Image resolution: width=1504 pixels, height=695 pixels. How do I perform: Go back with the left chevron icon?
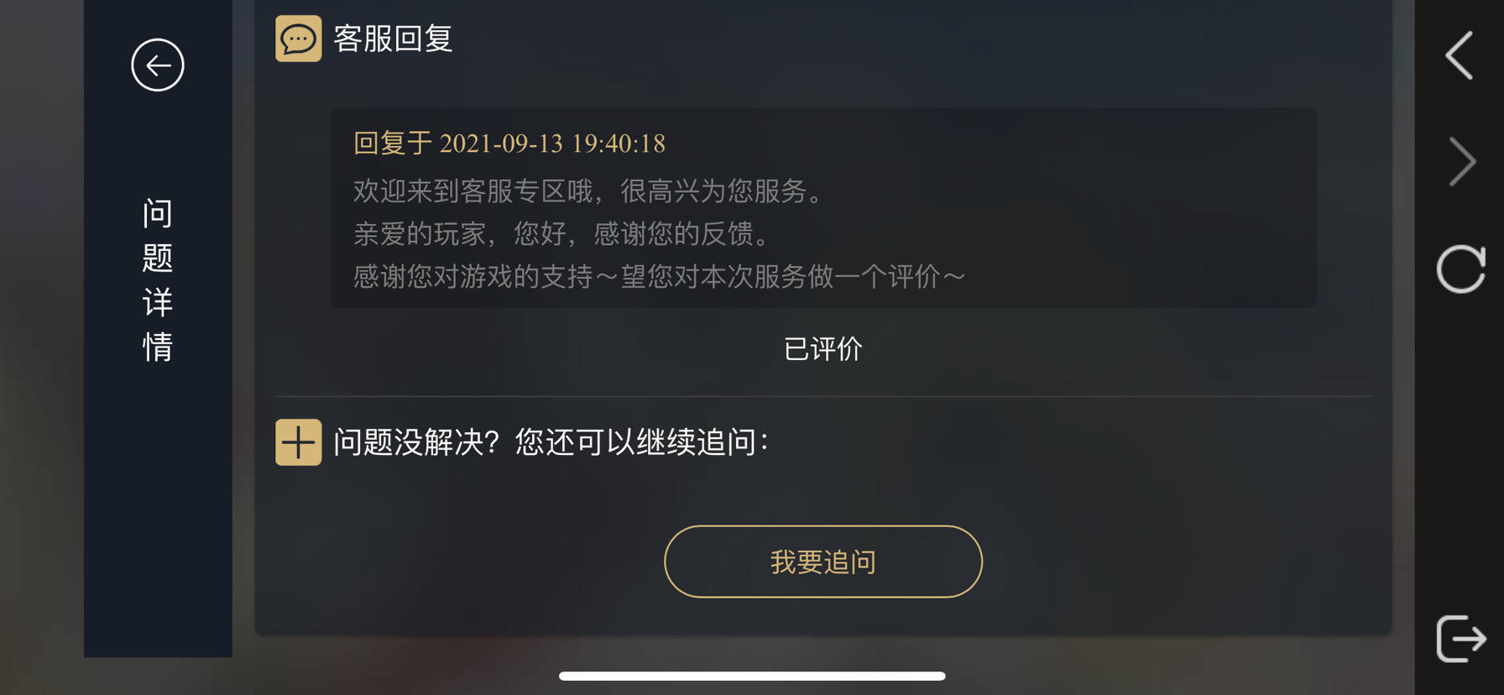point(1460,55)
